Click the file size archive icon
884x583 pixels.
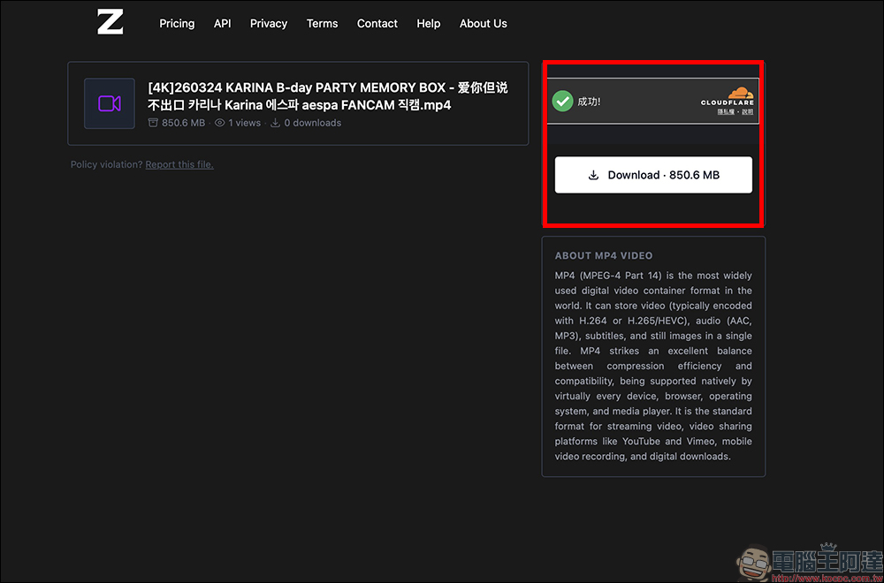click(x=153, y=123)
